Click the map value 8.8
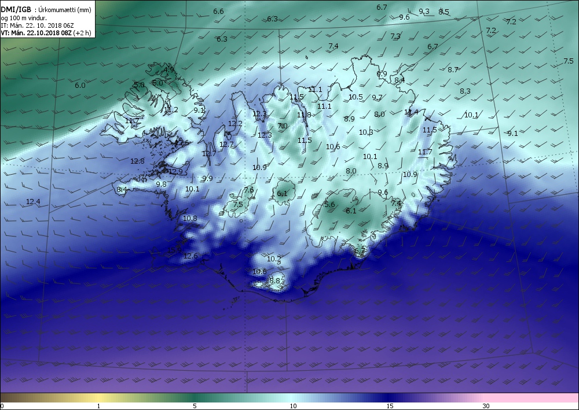Image resolution: width=579 pixels, height=410 pixels. point(274,280)
